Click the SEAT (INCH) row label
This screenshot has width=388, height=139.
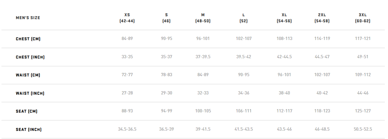[x=28, y=130]
